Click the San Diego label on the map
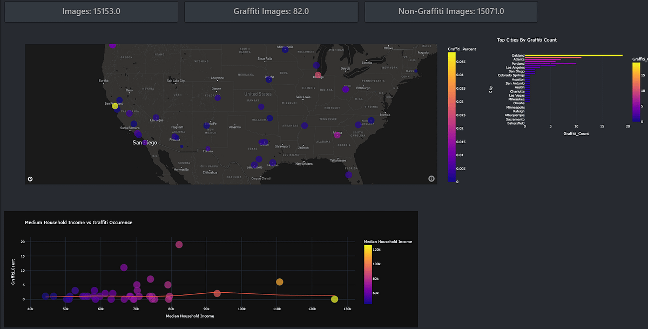This screenshot has width=648, height=329. (144, 142)
